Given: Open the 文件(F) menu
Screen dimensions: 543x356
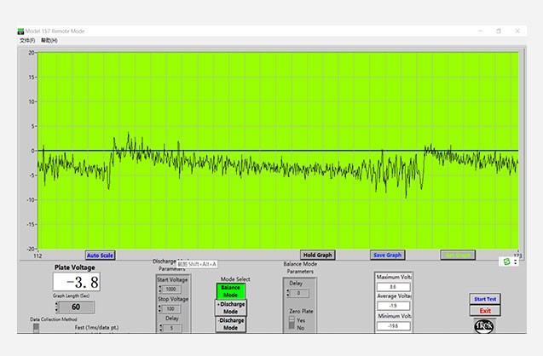Looking at the screenshot, I should click(26, 40).
